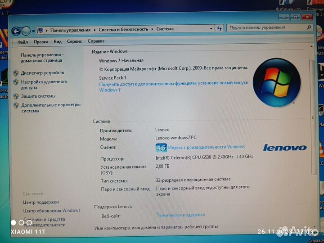Open recent pages dropdown next to navigation arrows
324x243 pixels.
tap(33, 31)
